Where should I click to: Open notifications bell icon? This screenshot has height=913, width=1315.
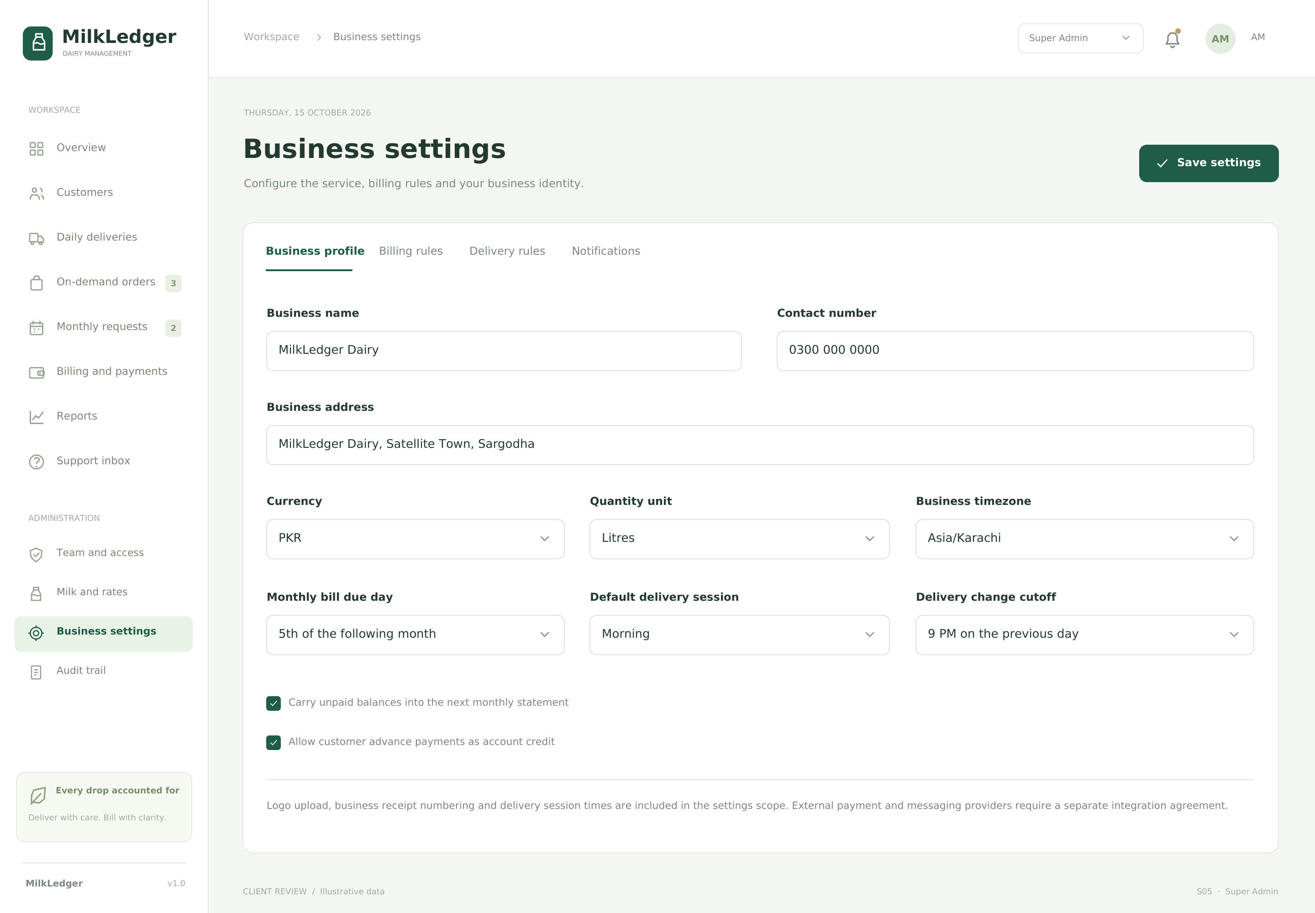[1173, 39]
